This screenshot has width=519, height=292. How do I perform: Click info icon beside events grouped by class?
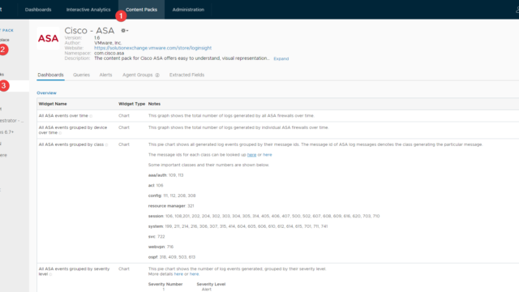click(106, 145)
